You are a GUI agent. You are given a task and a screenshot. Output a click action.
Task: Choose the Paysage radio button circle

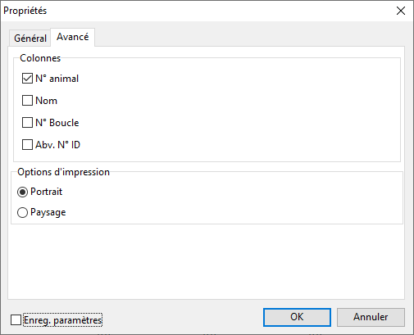(x=22, y=212)
